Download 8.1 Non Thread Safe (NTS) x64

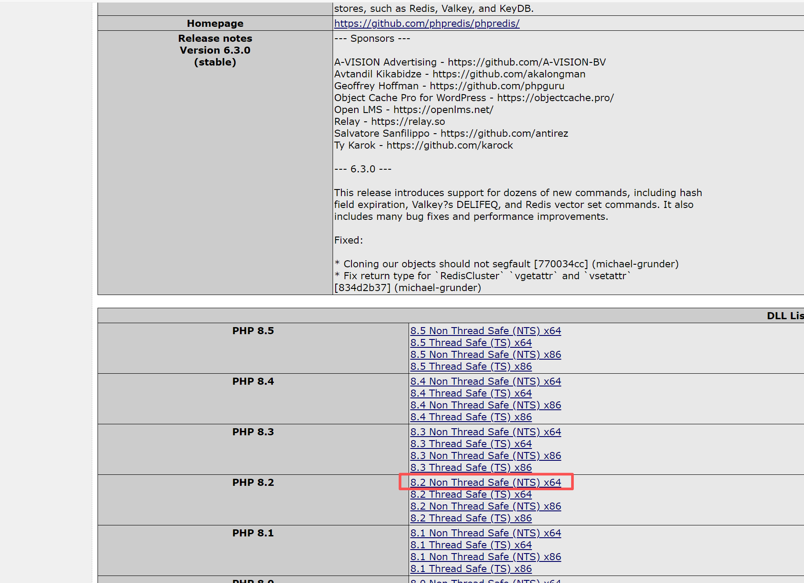[x=485, y=533]
